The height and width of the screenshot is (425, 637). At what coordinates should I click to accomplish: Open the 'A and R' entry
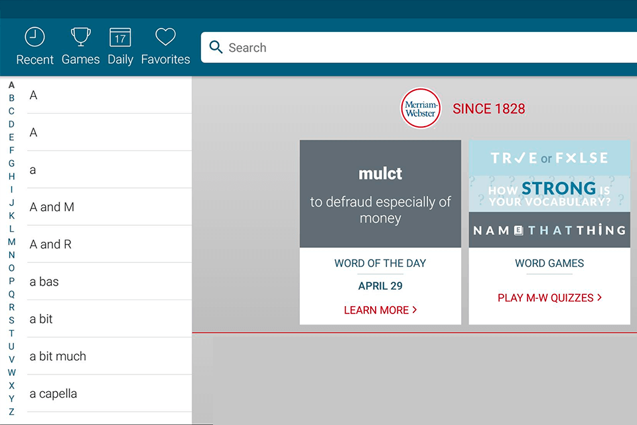point(109,244)
